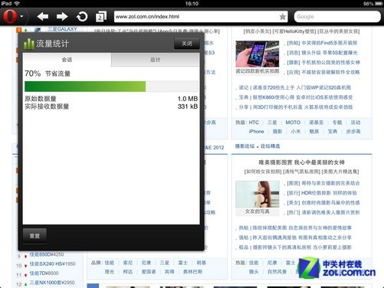
Task: Open the 魅族 forum link
Action: 314,132
